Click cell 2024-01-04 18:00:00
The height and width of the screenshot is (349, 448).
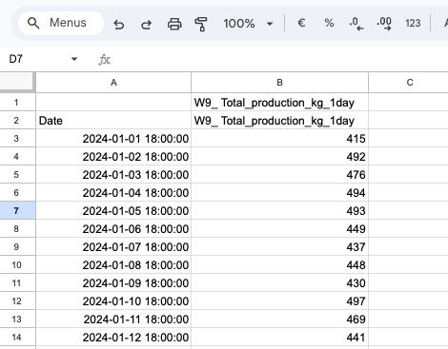click(x=113, y=193)
